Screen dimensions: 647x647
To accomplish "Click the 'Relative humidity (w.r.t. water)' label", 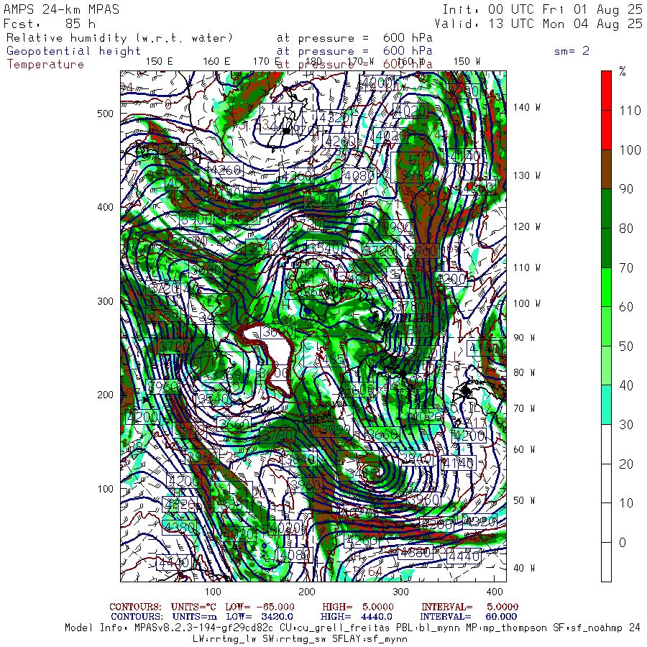I will tap(119, 38).
